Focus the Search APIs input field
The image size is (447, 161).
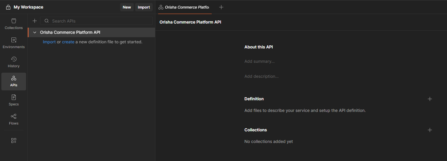[99, 21]
